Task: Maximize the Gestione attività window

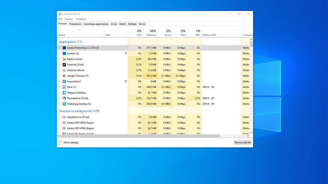Action: pos(239,14)
